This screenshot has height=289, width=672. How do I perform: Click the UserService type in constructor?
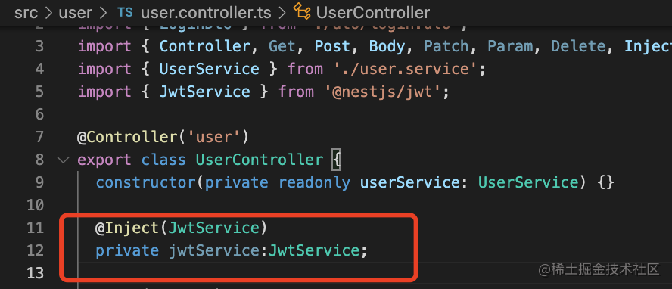coord(528,183)
